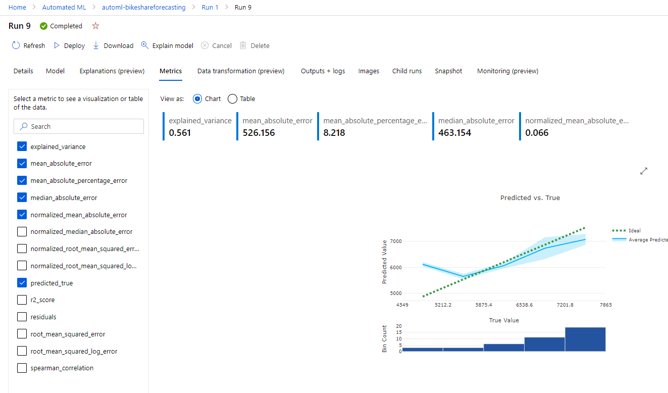Image resolution: width=668 pixels, height=393 pixels.
Task: Check the residuals metric
Action: tap(22, 316)
